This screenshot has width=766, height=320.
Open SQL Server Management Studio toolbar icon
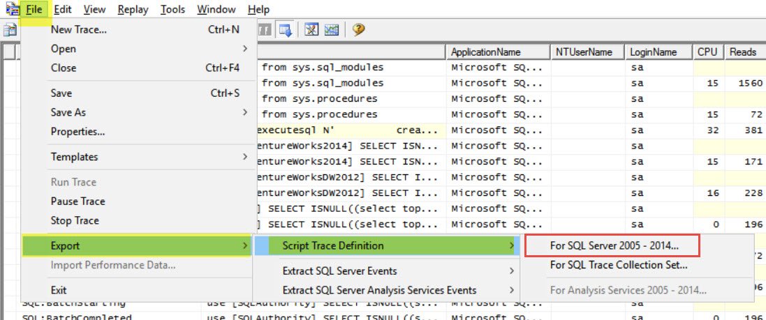pyautogui.click(x=311, y=30)
